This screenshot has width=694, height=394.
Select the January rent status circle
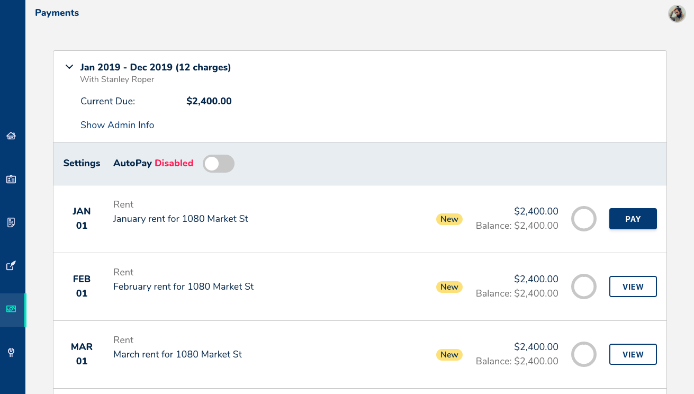click(584, 219)
